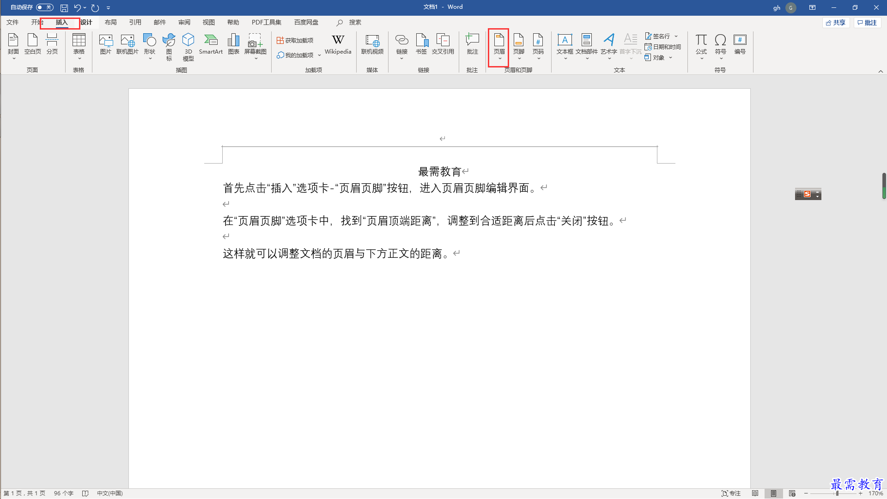Insert a blank page (空白页)
This screenshot has height=499, width=887.
(x=33, y=44)
